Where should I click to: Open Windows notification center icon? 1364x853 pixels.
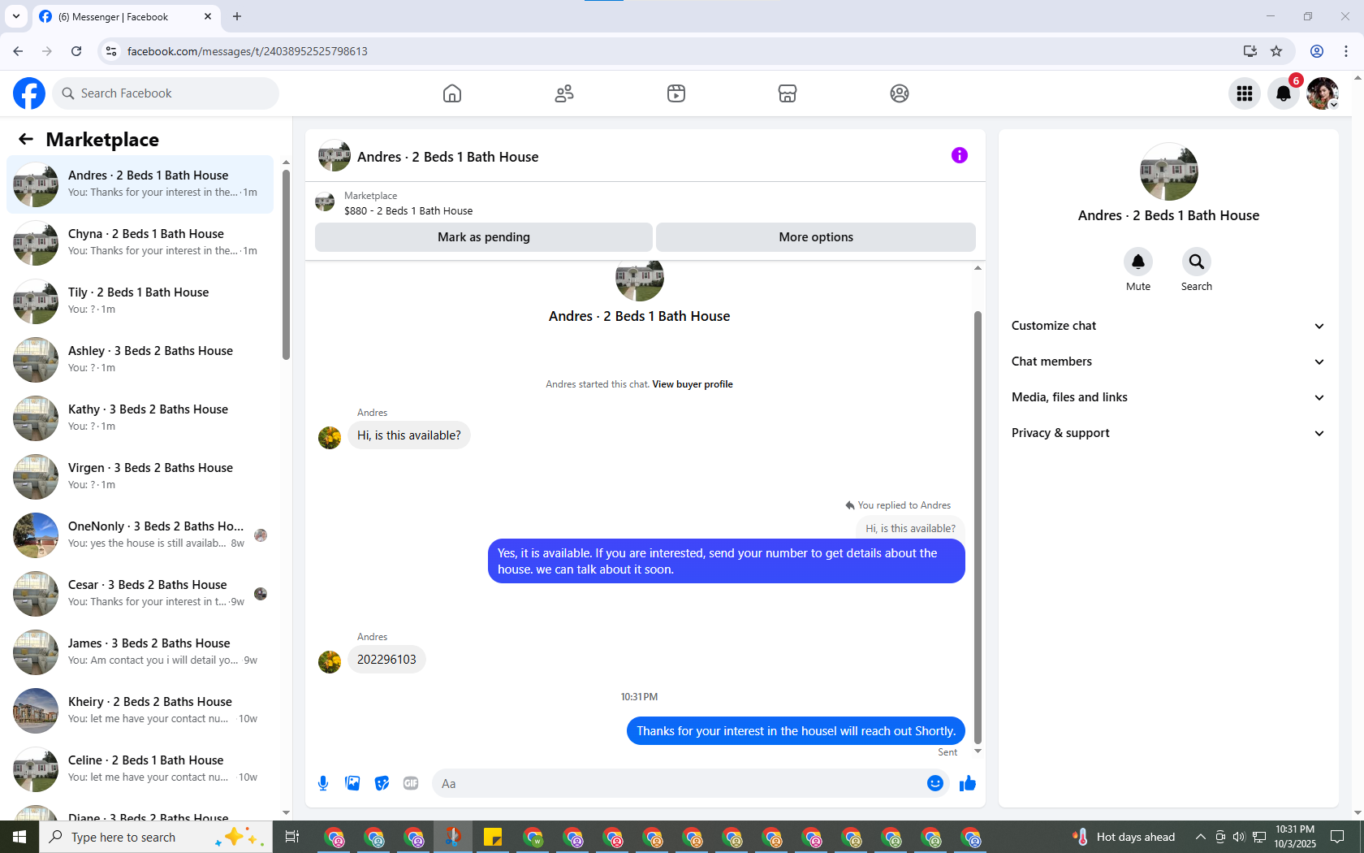[x=1337, y=837]
